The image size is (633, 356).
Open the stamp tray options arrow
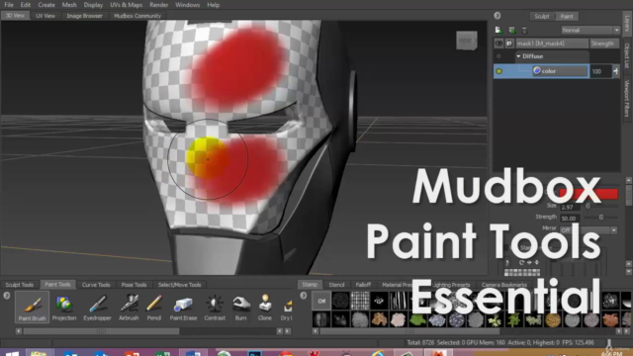[304, 296]
